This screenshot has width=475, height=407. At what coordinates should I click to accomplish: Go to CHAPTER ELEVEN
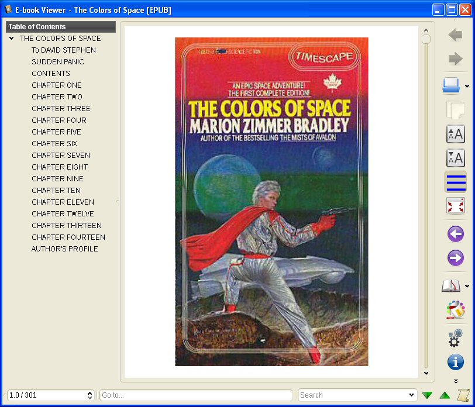[63, 202]
